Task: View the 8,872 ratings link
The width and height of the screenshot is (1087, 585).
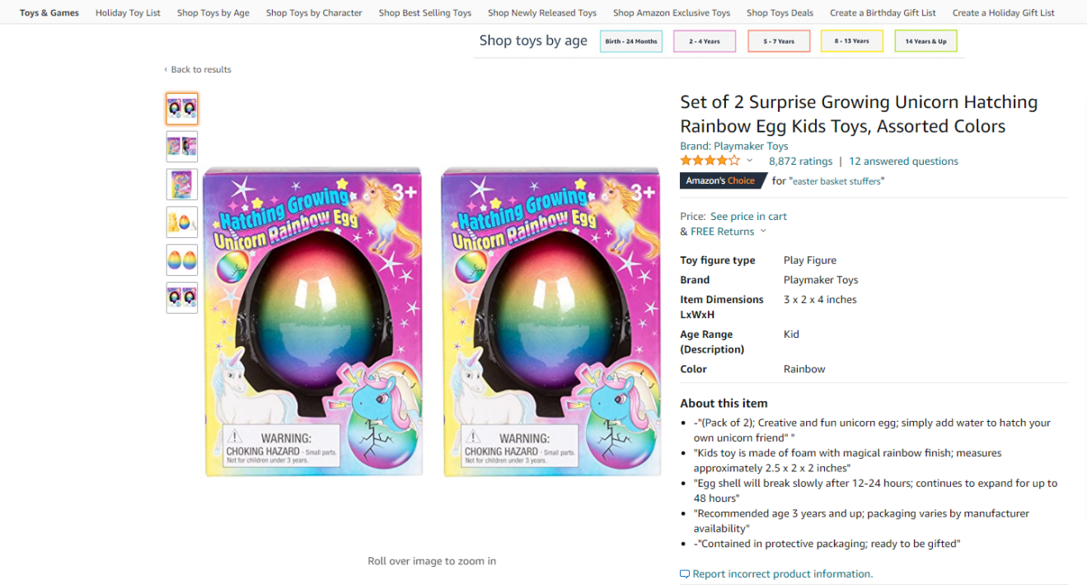Action: coord(800,161)
